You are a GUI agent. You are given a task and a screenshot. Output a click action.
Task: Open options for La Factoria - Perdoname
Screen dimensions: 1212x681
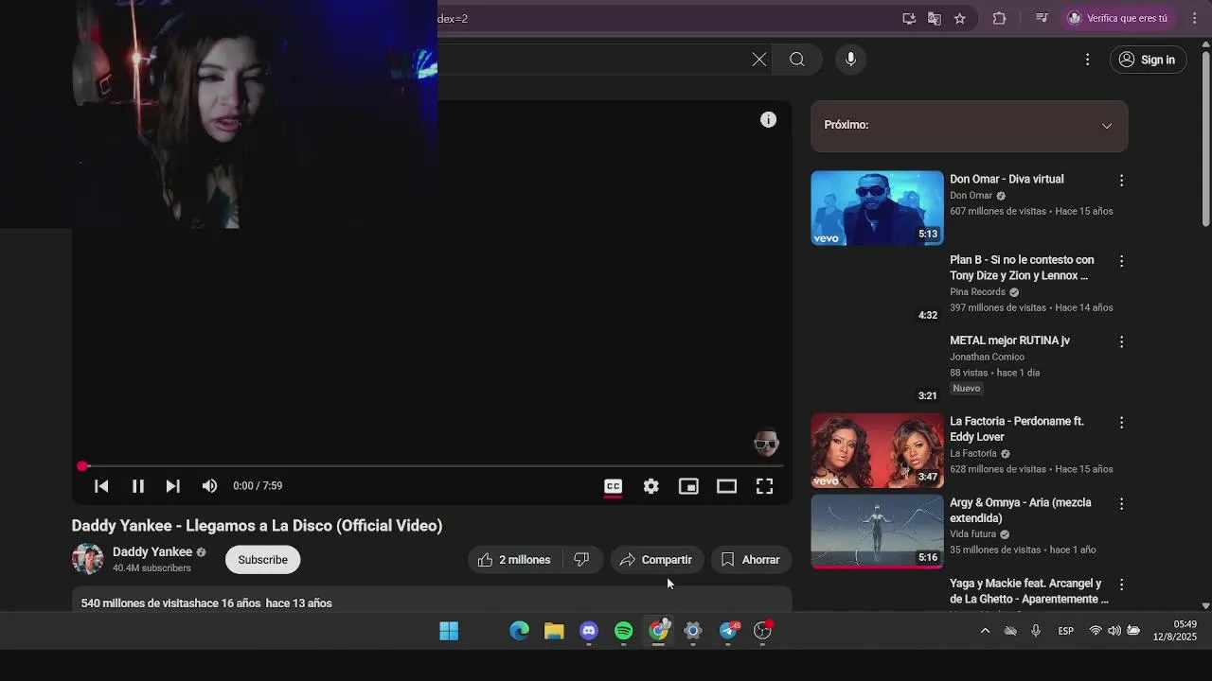1121,422
